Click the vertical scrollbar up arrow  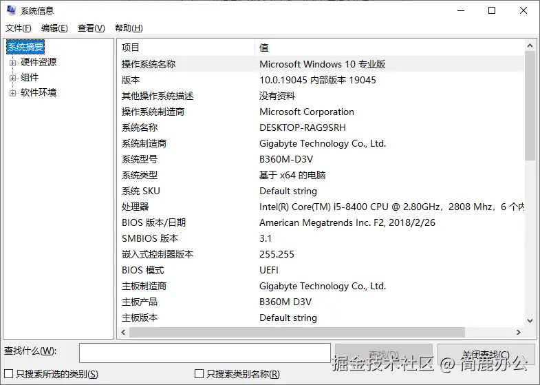[530, 45]
